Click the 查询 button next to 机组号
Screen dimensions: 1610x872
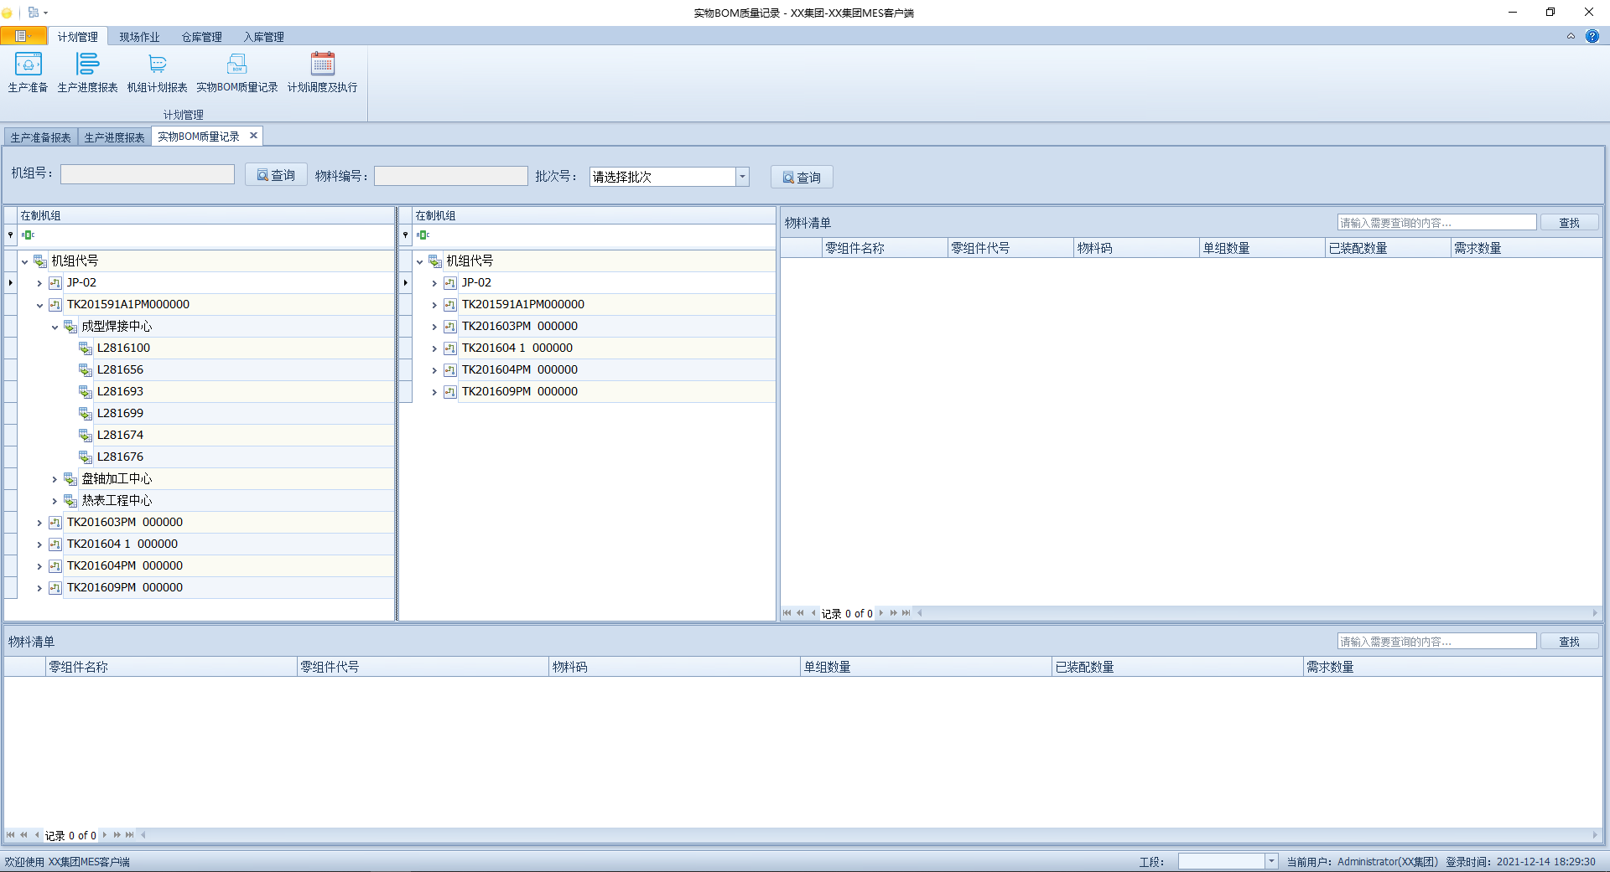click(276, 174)
